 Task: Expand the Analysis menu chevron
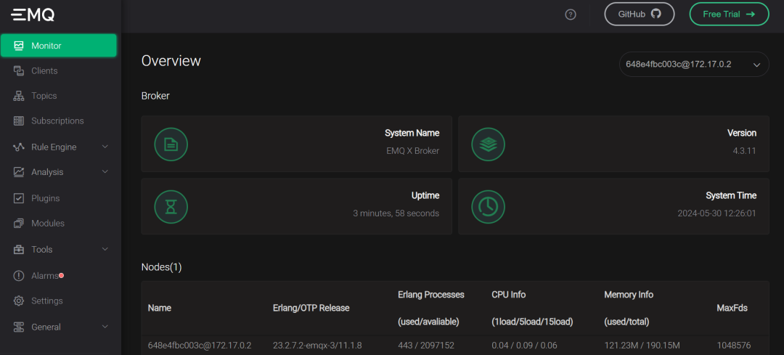(105, 172)
